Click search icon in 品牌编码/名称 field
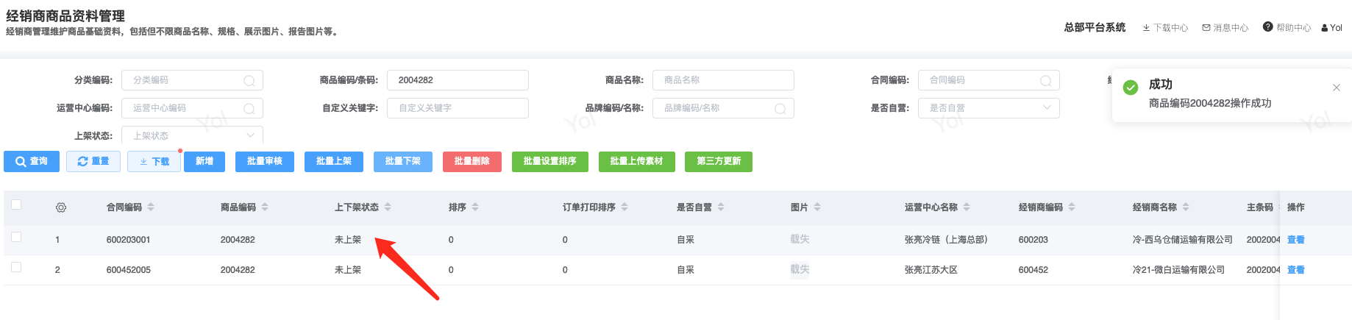The image size is (1352, 320). pyautogui.click(x=780, y=108)
